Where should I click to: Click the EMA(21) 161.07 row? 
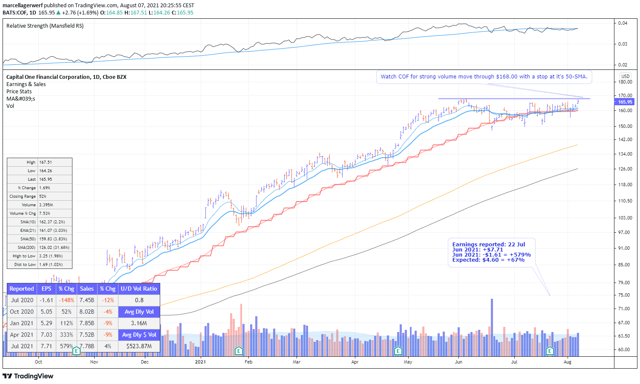point(40,231)
